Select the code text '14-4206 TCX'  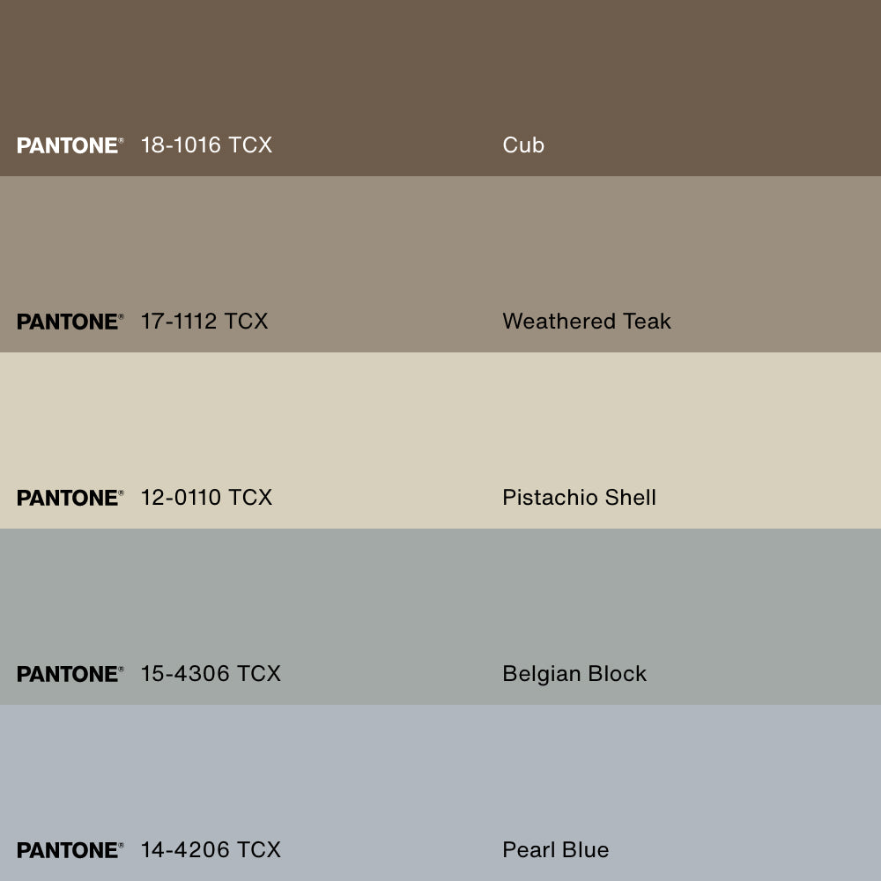(x=211, y=849)
